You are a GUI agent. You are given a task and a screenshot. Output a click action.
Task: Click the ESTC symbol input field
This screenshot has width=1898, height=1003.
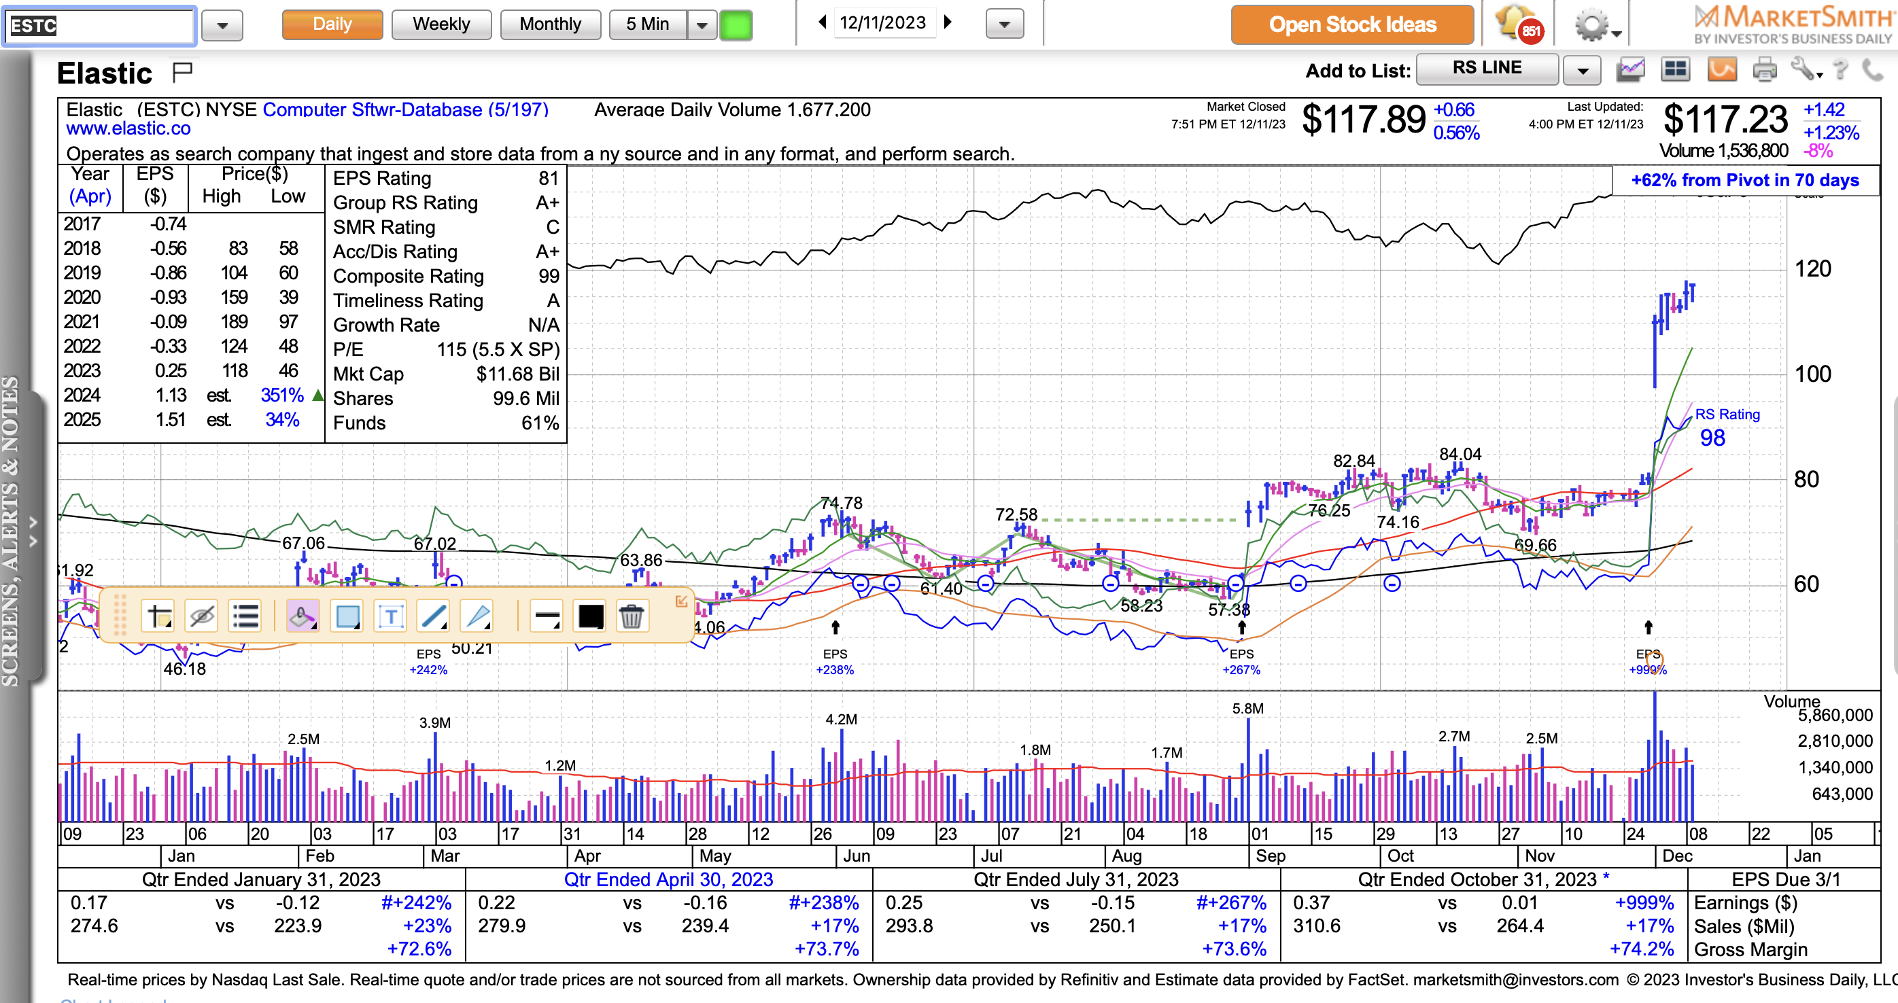point(99,26)
